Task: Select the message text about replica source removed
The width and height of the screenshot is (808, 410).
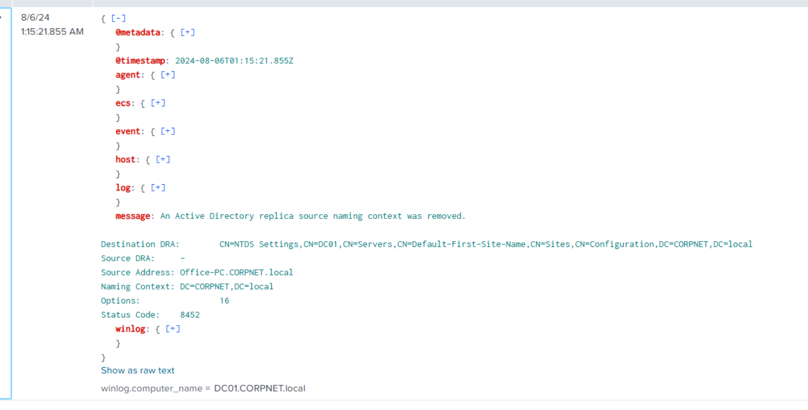Action: pyautogui.click(x=313, y=216)
